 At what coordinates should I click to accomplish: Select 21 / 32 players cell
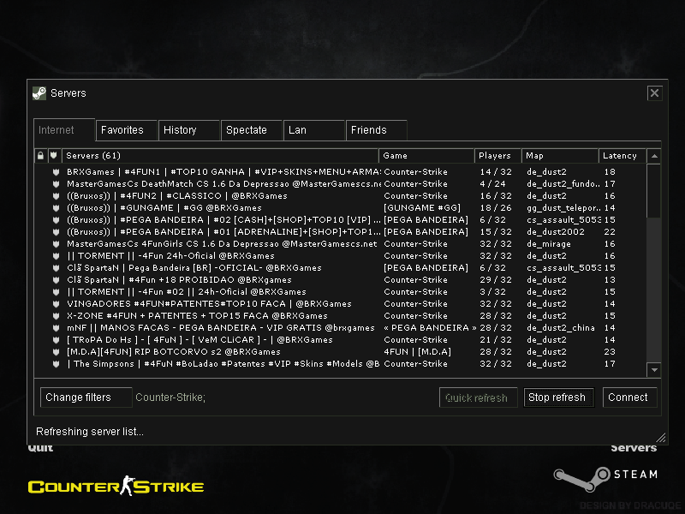click(496, 339)
